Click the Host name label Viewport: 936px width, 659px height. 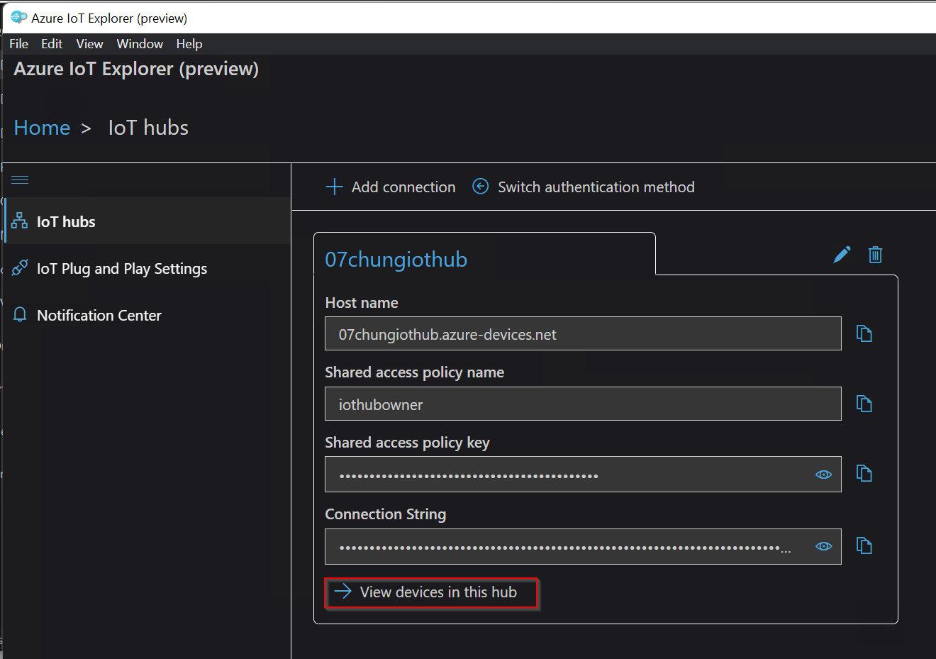(362, 302)
